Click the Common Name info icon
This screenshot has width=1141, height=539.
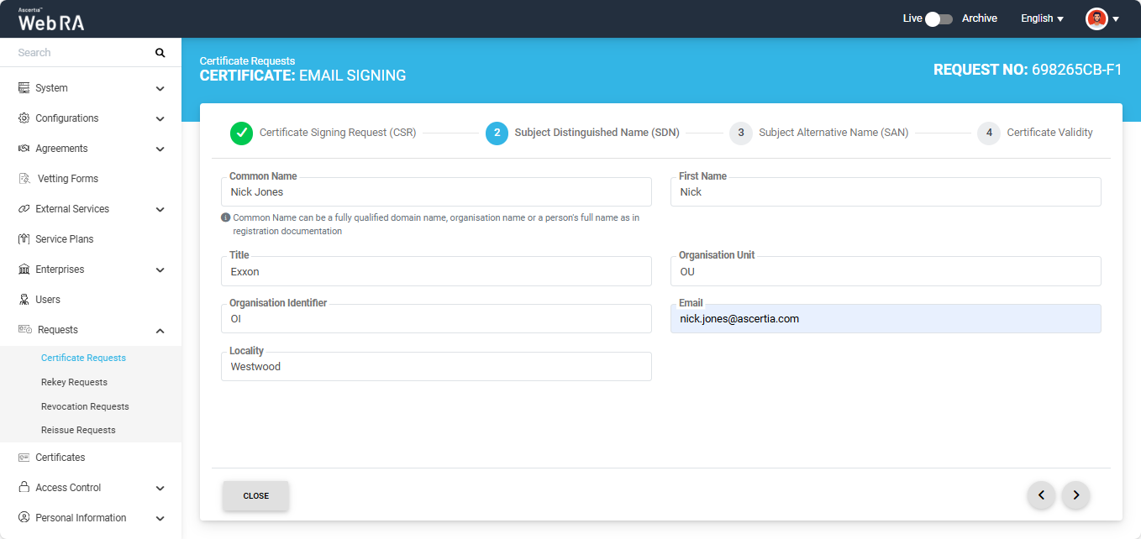click(x=225, y=217)
